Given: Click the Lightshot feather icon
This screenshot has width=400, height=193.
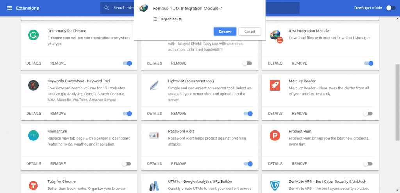Looking at the screenshot, I should (x=154, y=86).
